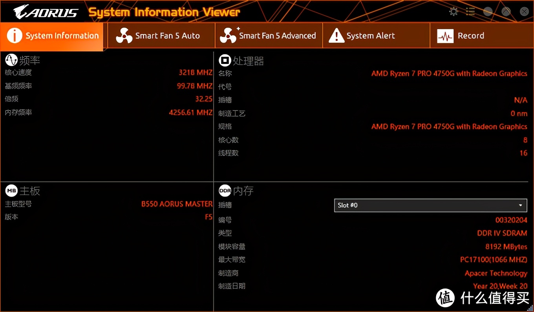Click the System Information Viewer title text
The image size is (534, 312).
point(164,12)
